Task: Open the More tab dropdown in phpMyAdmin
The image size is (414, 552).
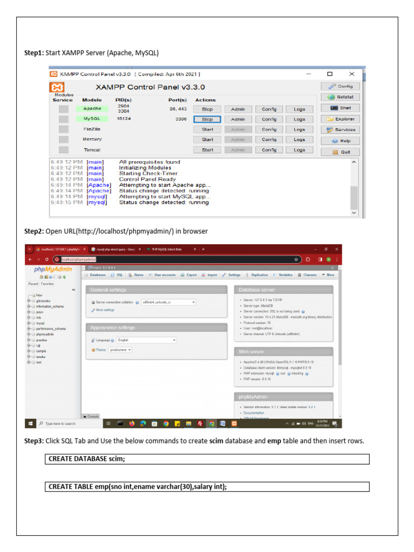Action: 328,275
